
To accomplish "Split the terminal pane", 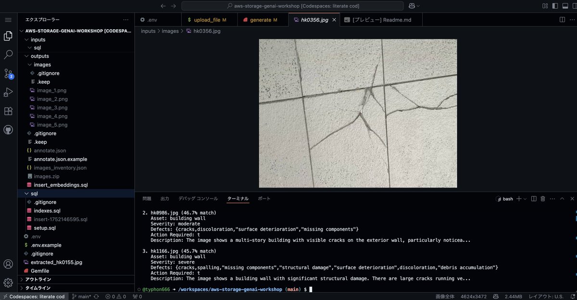I will pos(535,199).
